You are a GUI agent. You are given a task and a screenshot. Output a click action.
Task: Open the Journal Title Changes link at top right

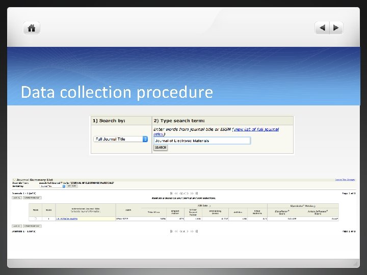click(x=345, y=180)
